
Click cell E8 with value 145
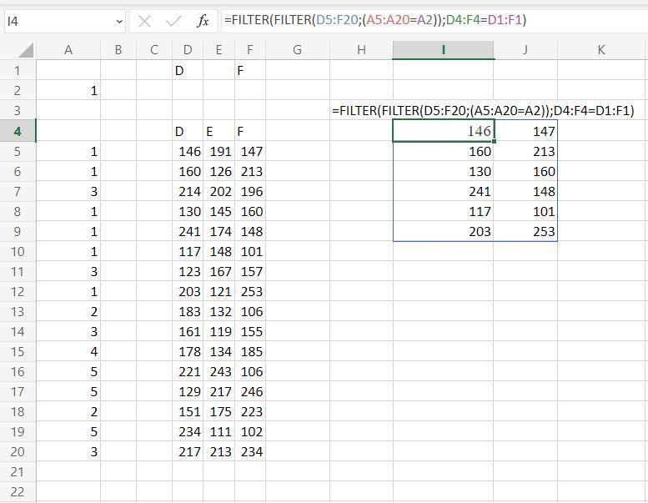pyautogui.click(x=219, y=211)
